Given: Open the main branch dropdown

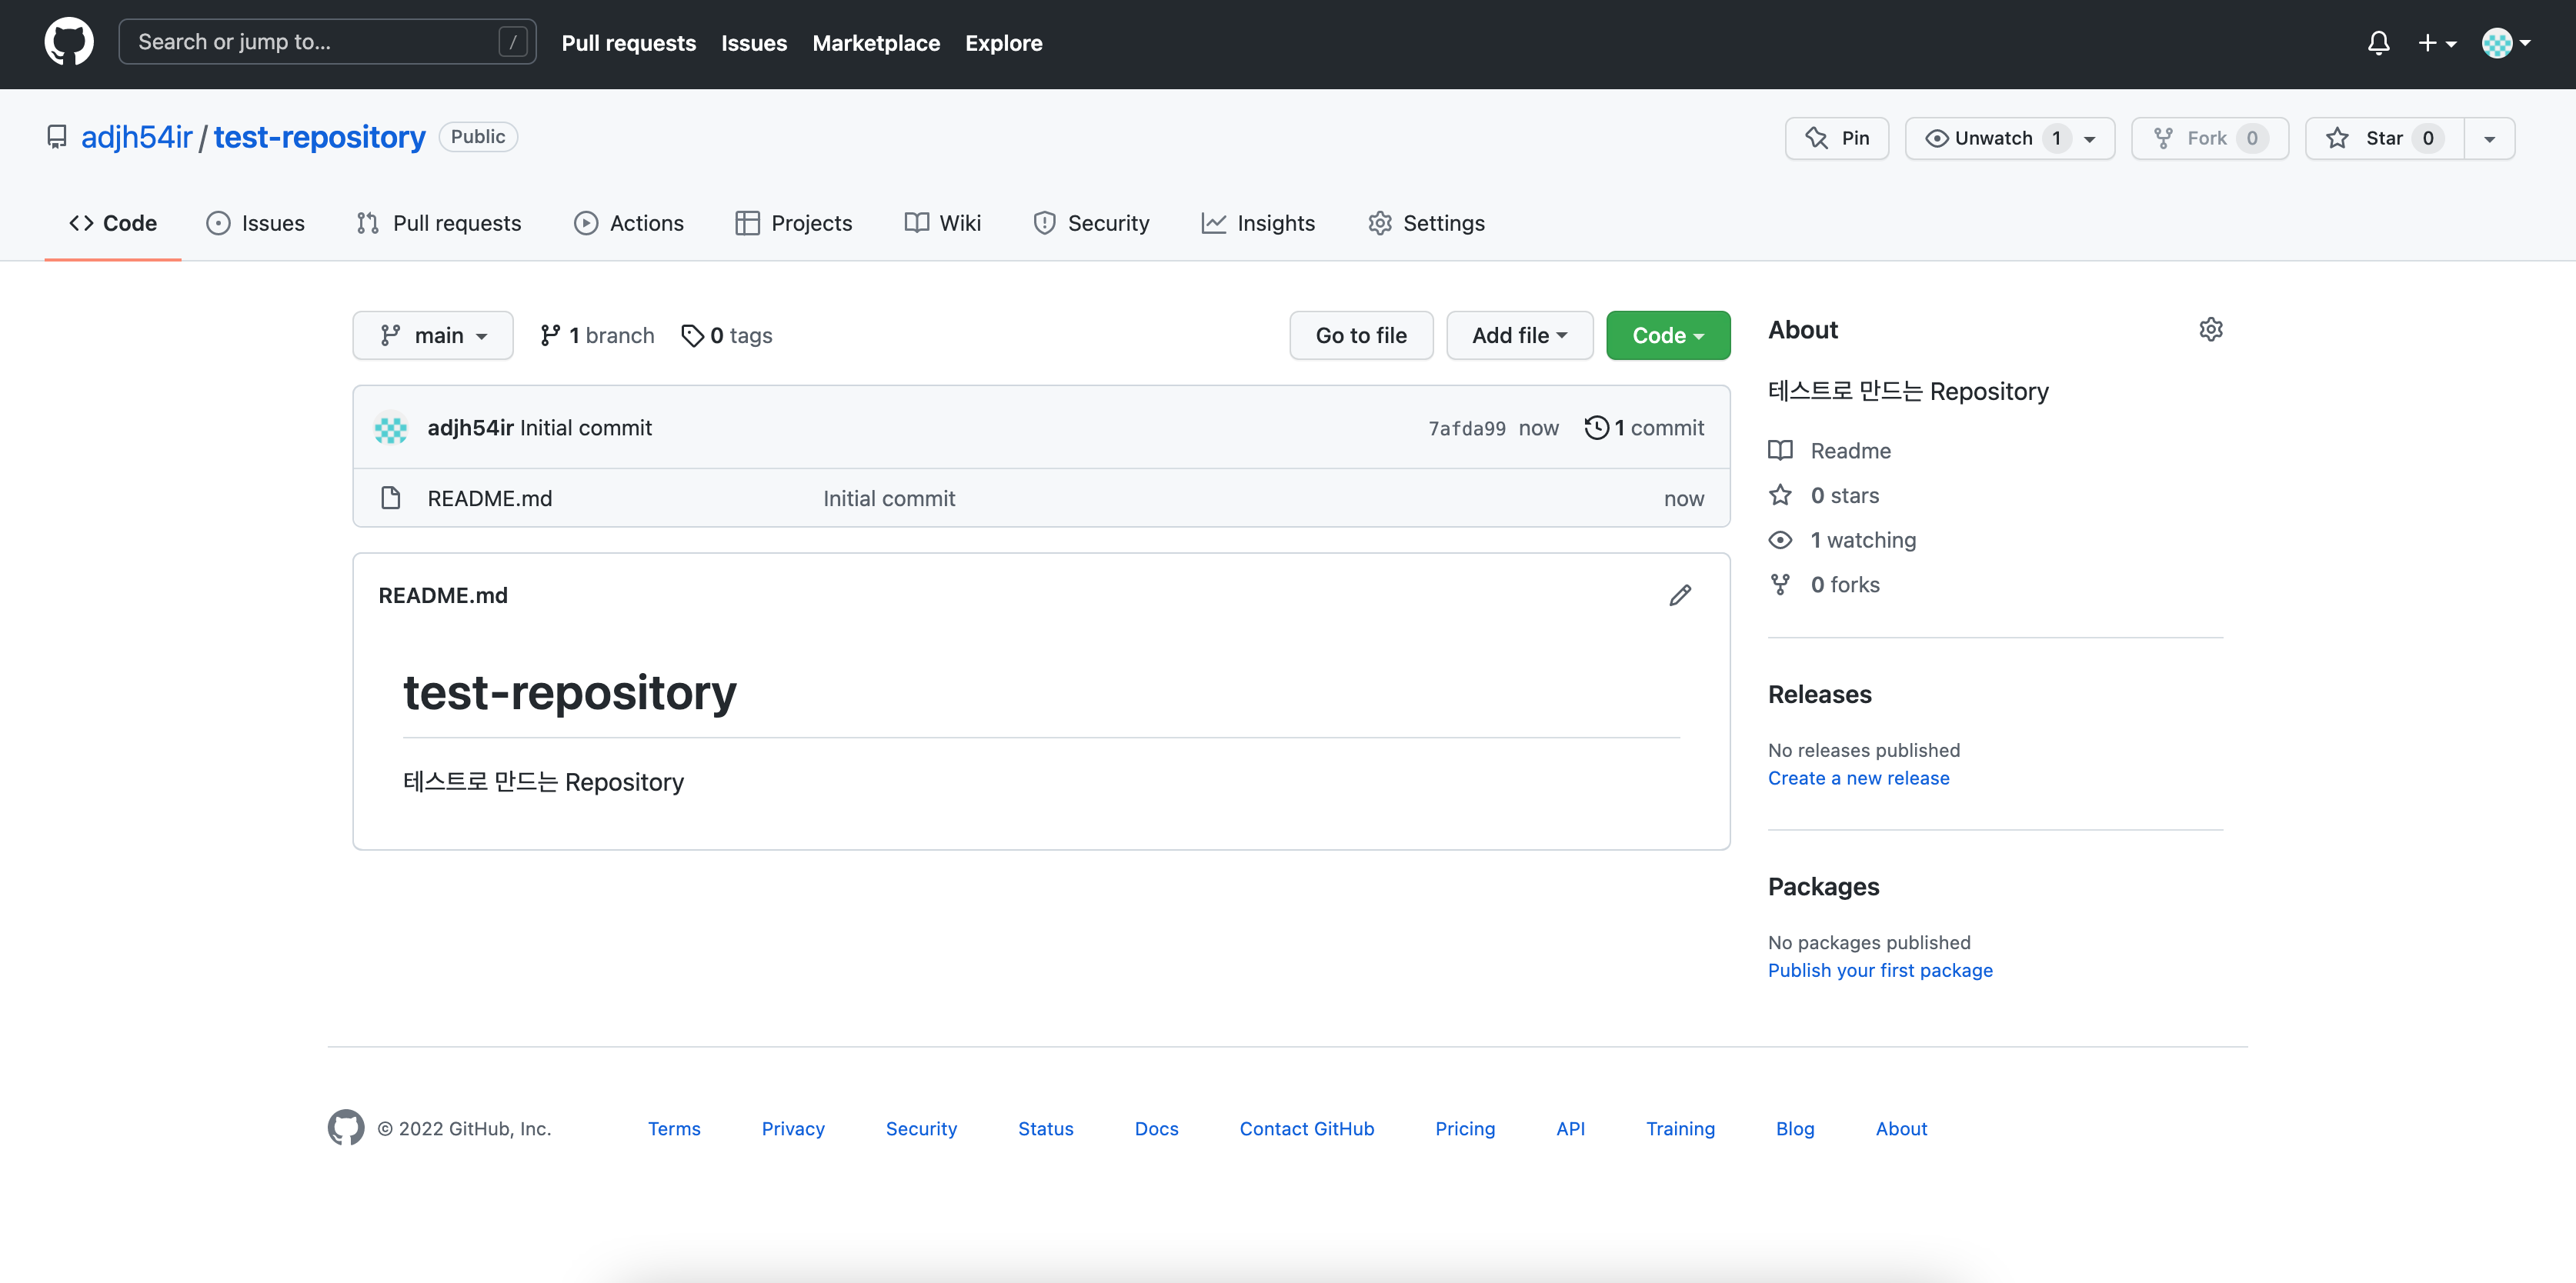Looking at the screenshot, I should click(x=433, y=336).
